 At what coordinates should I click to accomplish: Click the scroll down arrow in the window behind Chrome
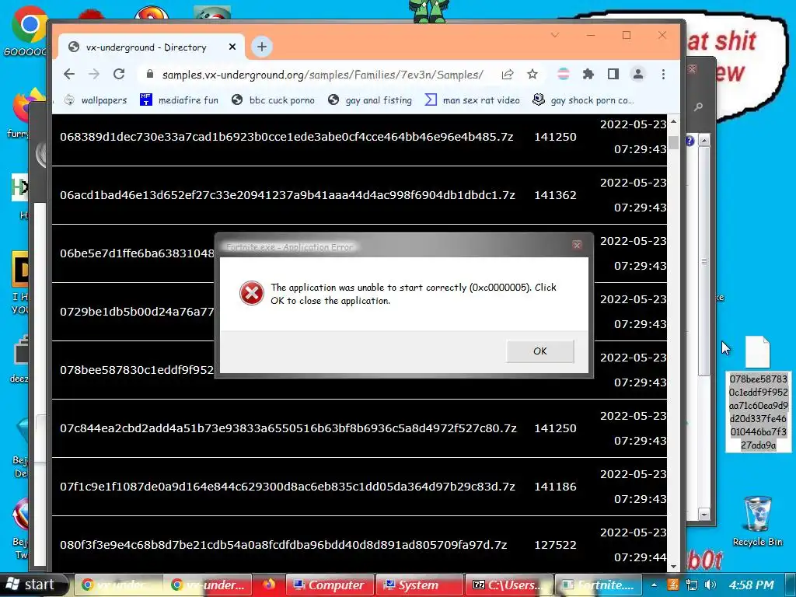click(x=703, y=515)
